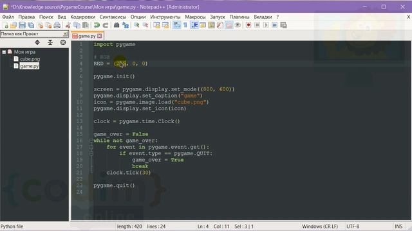
Task: Open the Запуск menu
Action: pyautogui.click(x=218, y=17)
